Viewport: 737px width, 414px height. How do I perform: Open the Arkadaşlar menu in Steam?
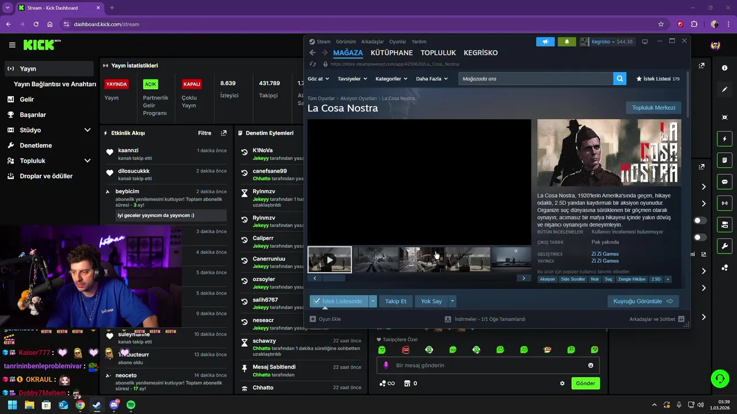[x=373, y=41]
